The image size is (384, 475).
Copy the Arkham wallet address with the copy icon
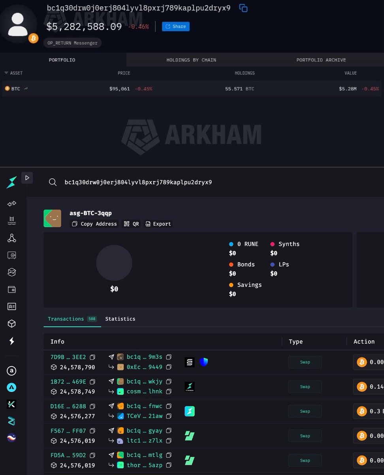click(243, 8)
